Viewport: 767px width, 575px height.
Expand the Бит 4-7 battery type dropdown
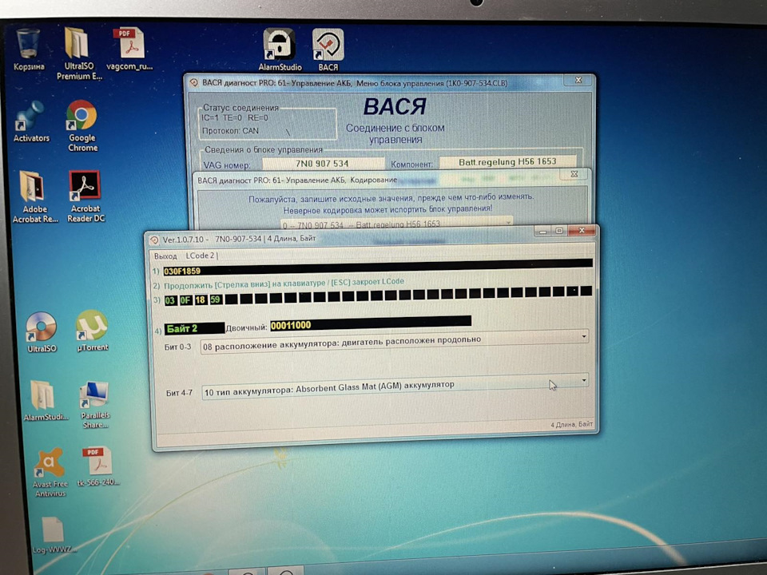[x=583, y=380]
